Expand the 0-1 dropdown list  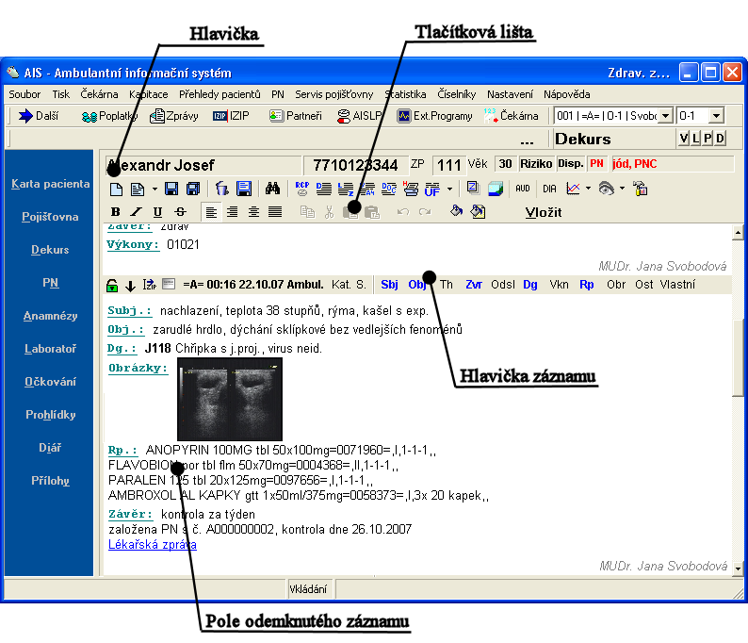(x=716, y=115)
